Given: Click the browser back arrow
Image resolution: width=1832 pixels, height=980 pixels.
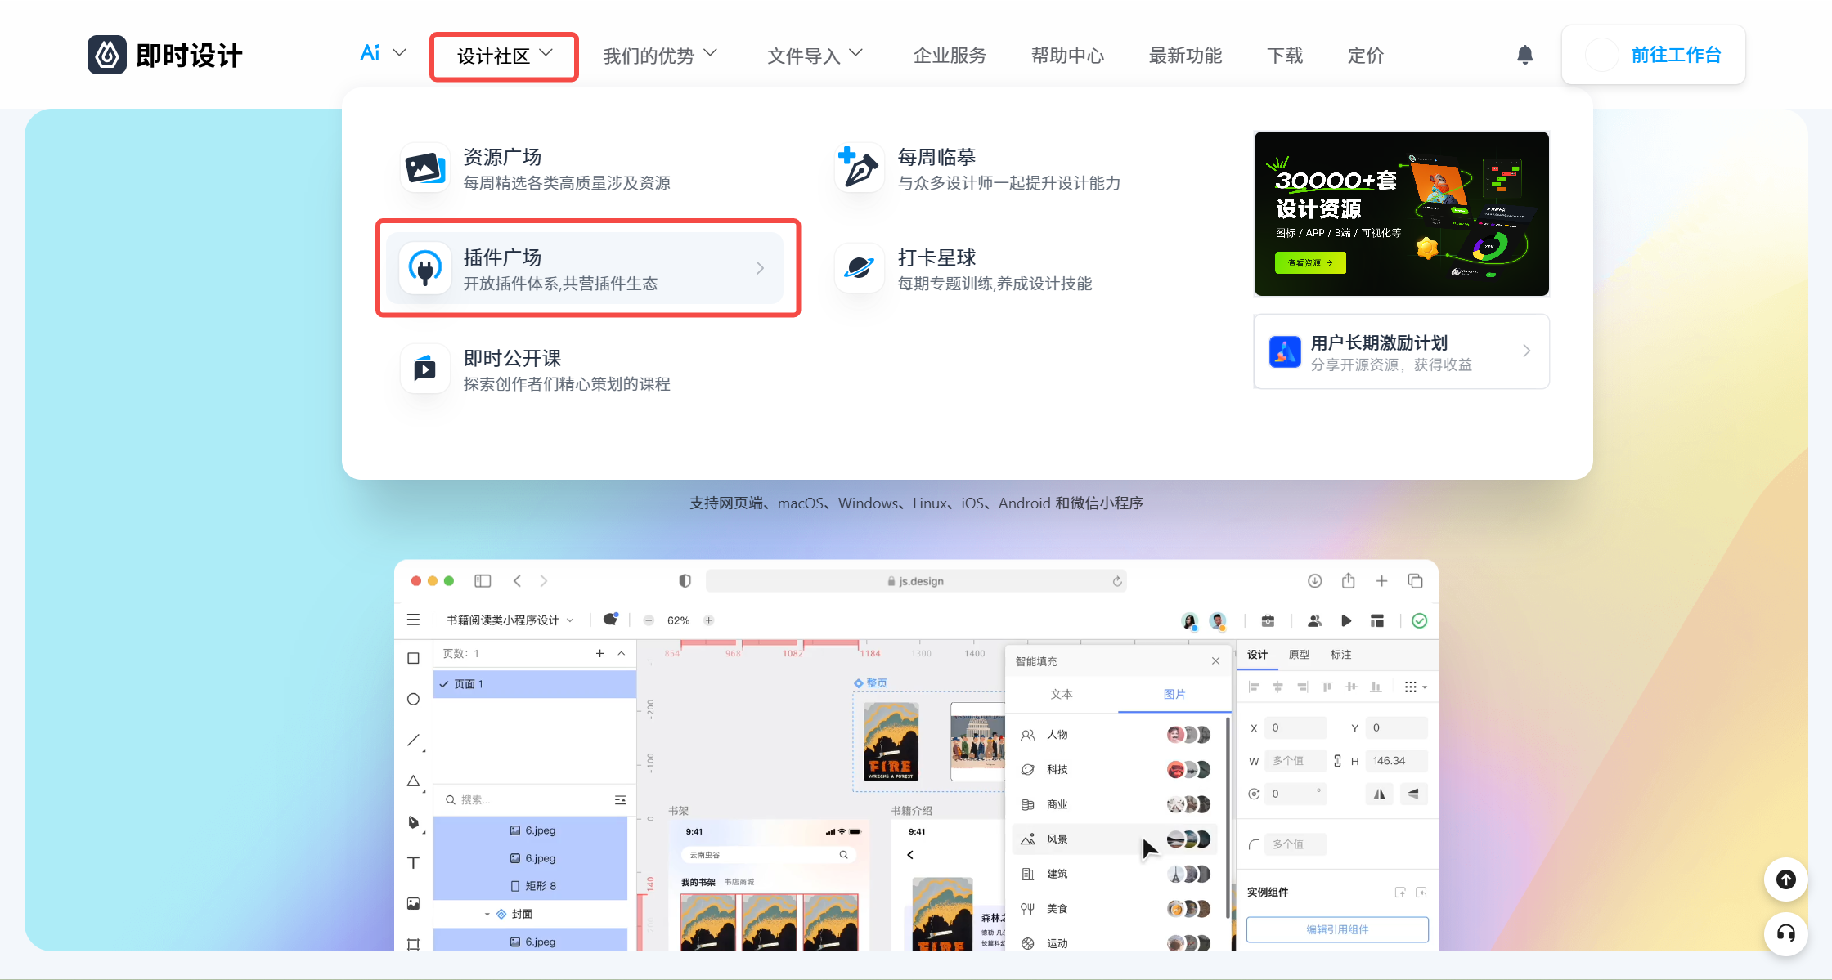Looking at the screenshot, I should [x=517, y=581].
